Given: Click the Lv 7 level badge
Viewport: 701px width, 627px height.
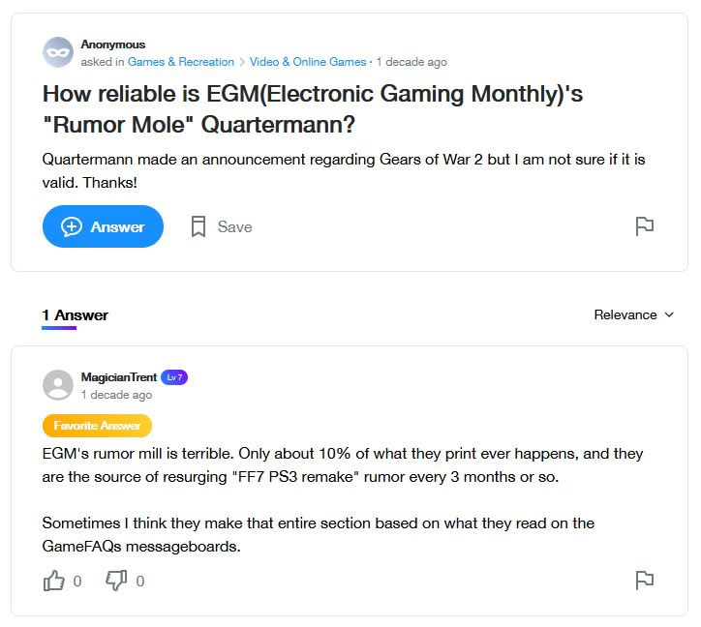Looking at the screenshot, I should pos(174,377).
